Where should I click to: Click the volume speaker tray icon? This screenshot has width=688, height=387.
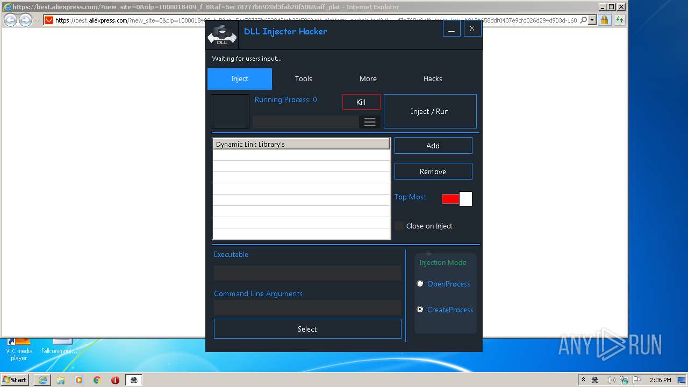coord(610,380)
